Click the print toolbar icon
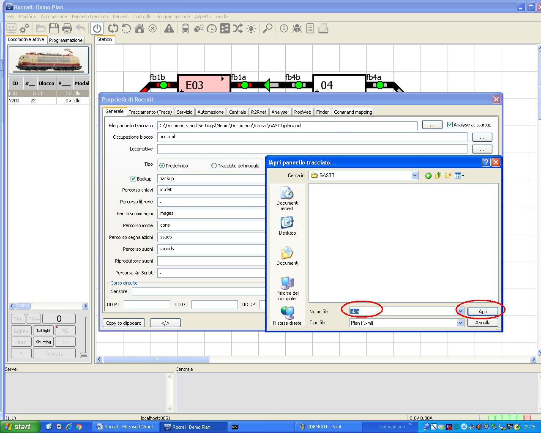Viewport: 541px width, 433px height. point(67,28)
